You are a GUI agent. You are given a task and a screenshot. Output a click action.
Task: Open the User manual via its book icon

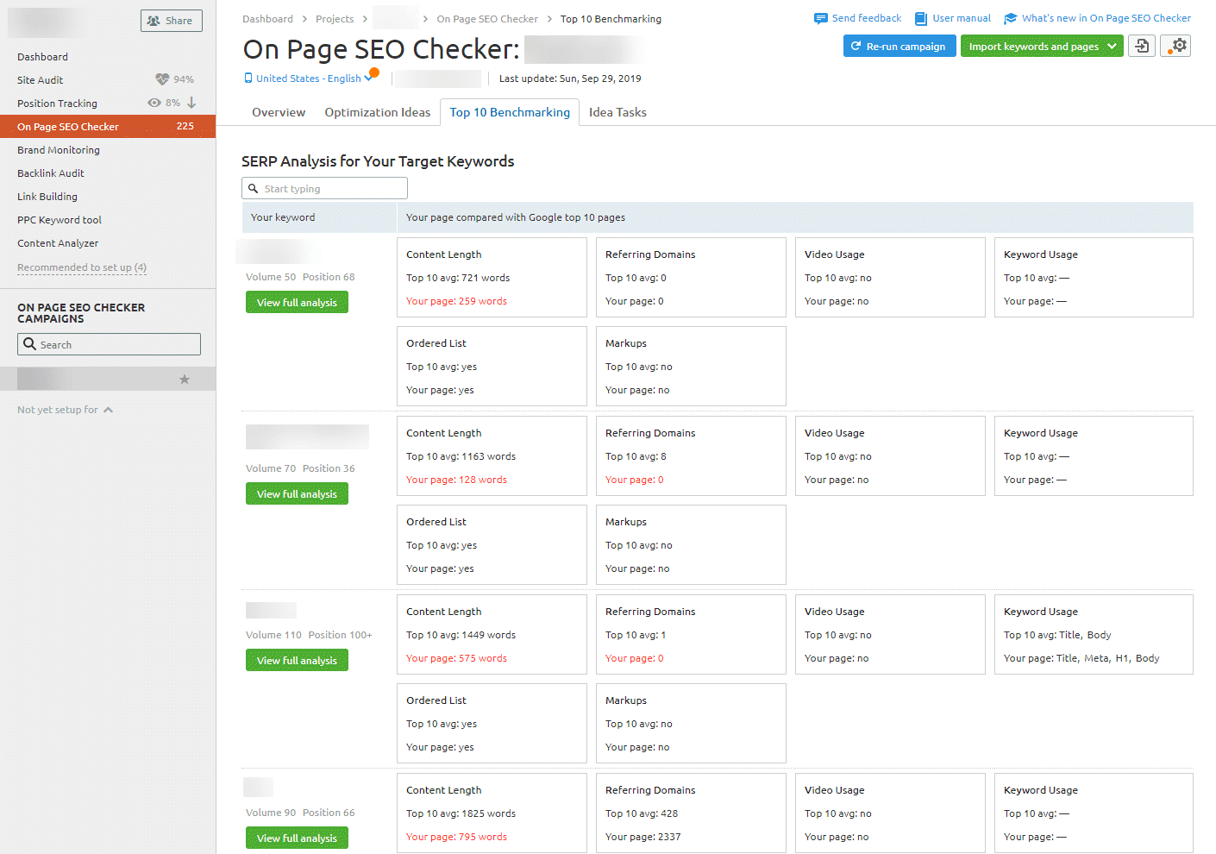tap(918, 17)
